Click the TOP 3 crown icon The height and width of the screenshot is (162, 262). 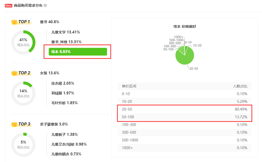(x=14, y=124)
